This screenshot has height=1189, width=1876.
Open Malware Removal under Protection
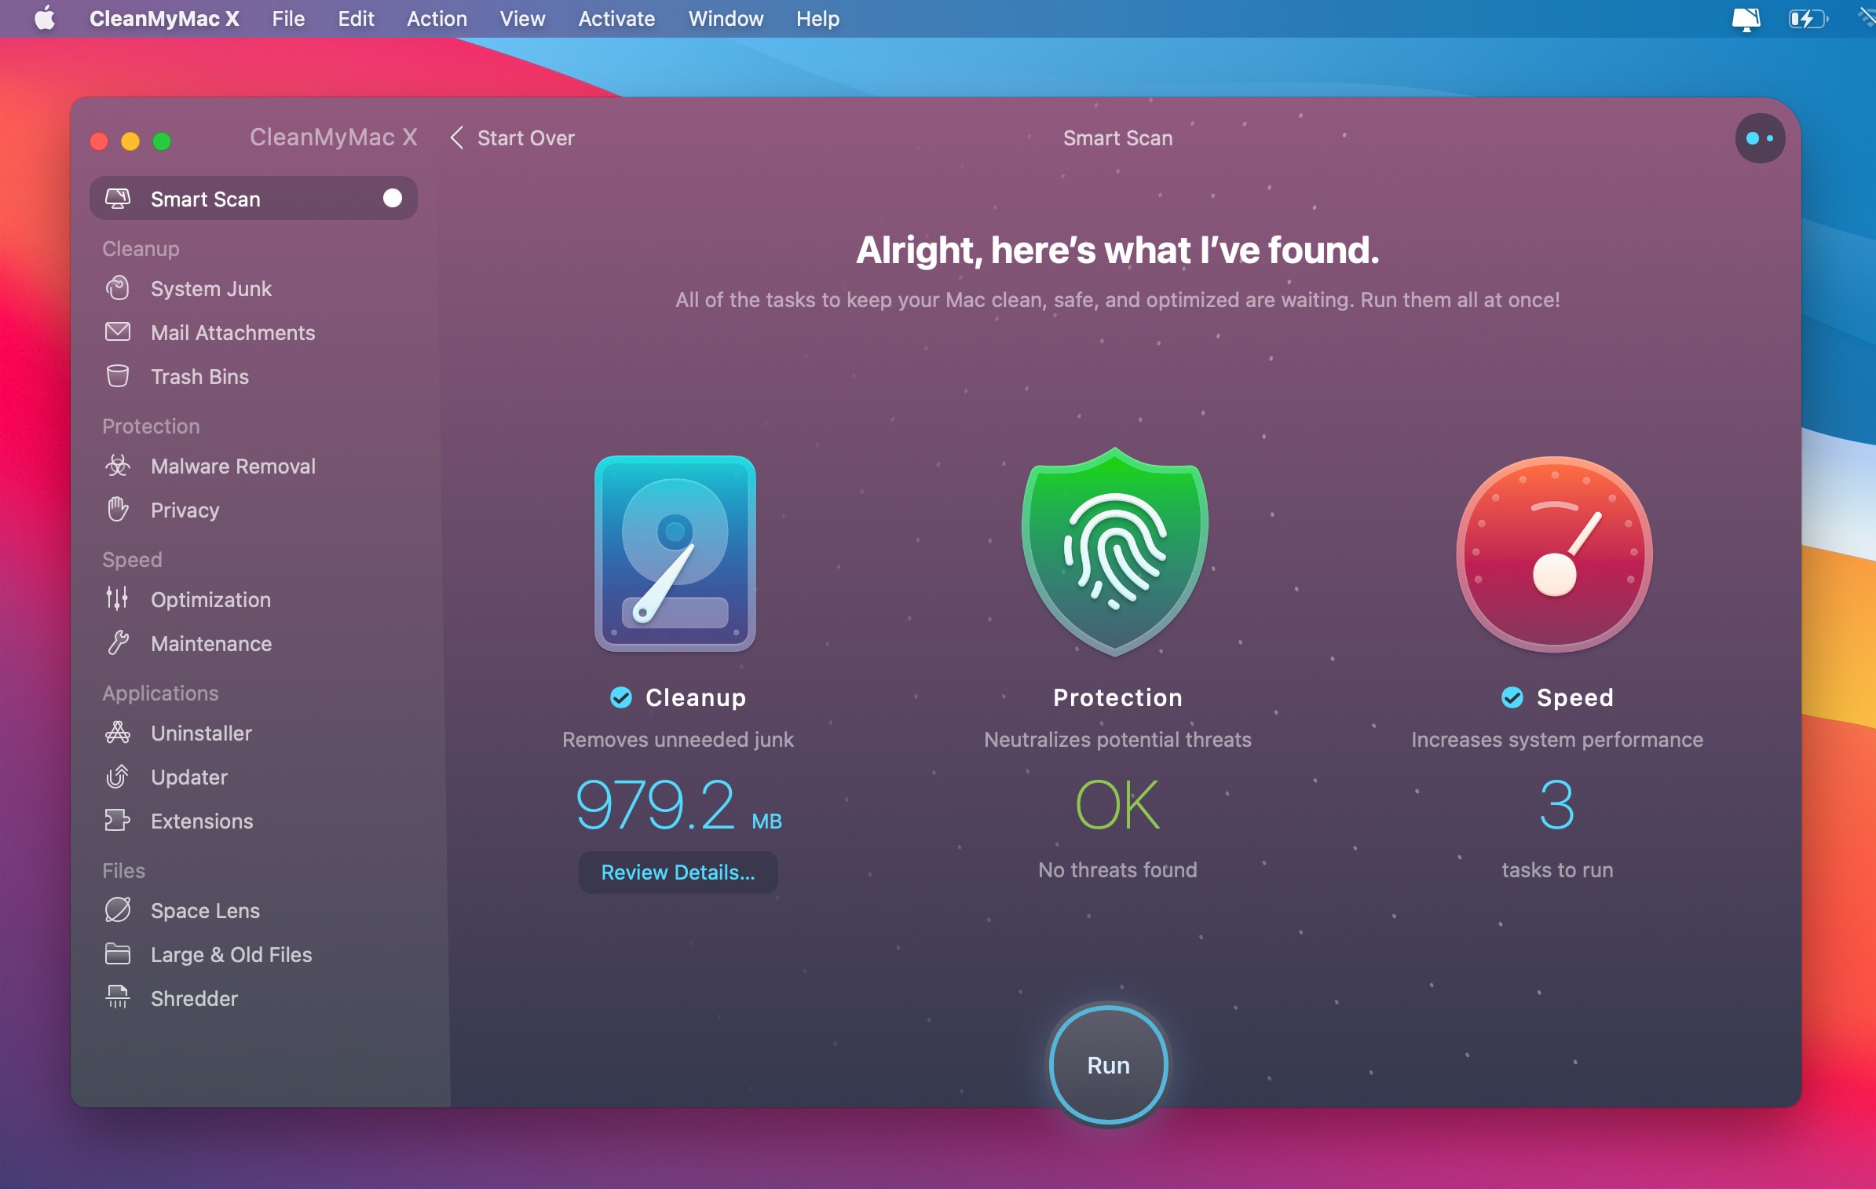[x=232, y=466]
